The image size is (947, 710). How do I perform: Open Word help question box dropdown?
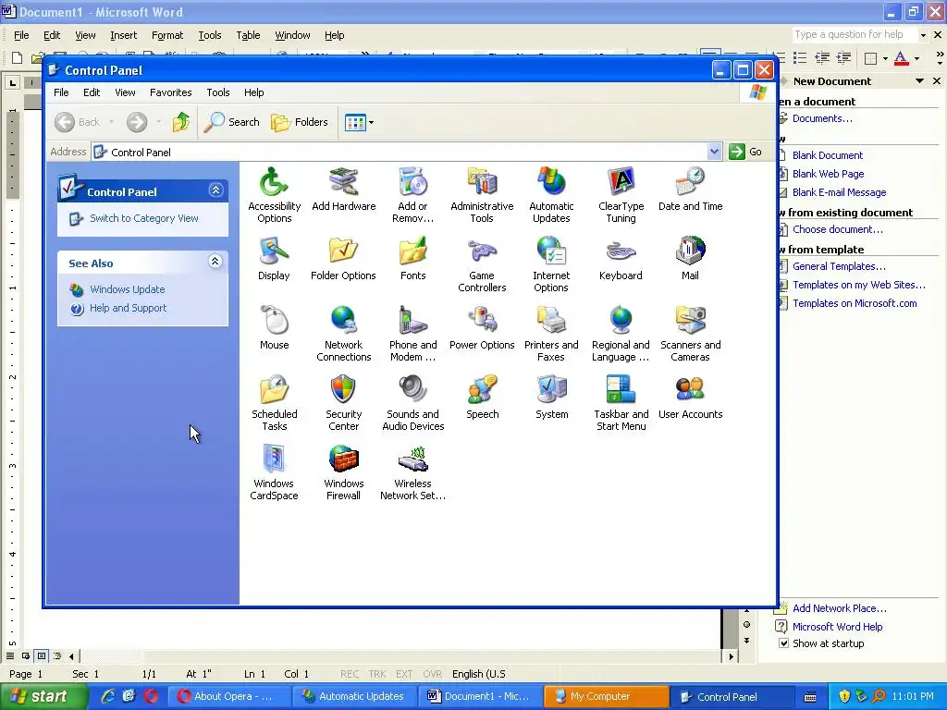923,35
